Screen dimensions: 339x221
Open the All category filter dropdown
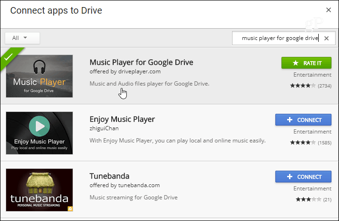[22, 38]
